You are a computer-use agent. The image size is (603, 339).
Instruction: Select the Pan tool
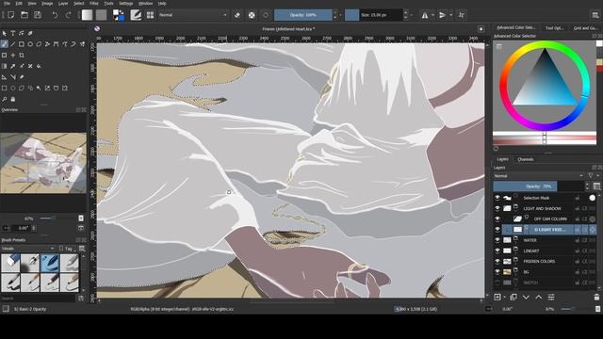(x=12, y=99)
